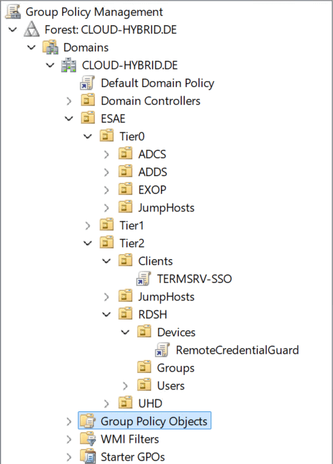Open the Default Domain Policy GPO link icon
Screen dimensions: 333x464
tap(88, 83)
